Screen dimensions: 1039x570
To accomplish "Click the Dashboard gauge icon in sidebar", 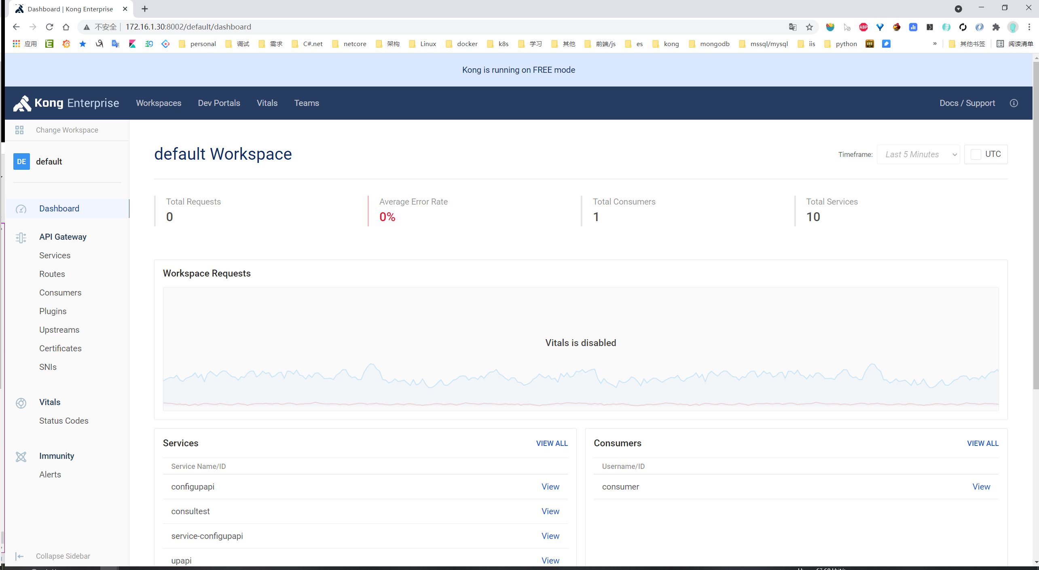I will click(21, 209).
